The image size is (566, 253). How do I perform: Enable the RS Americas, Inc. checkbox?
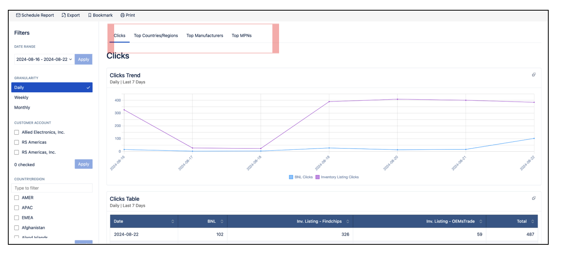click(x=17, y=152)
